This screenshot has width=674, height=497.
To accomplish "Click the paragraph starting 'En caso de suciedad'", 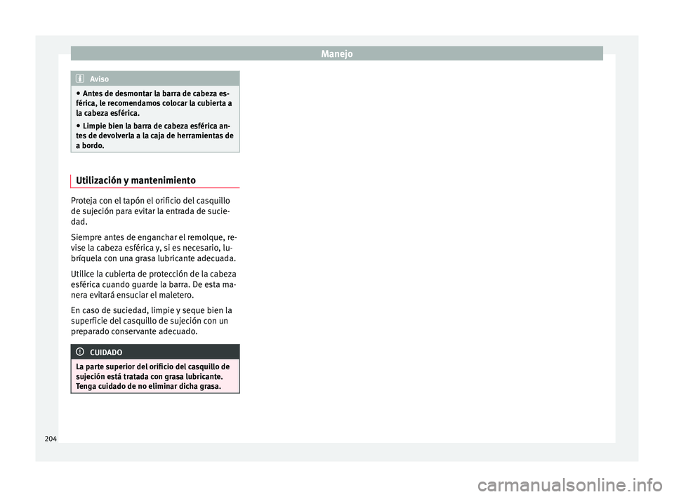I will (152, 321).
